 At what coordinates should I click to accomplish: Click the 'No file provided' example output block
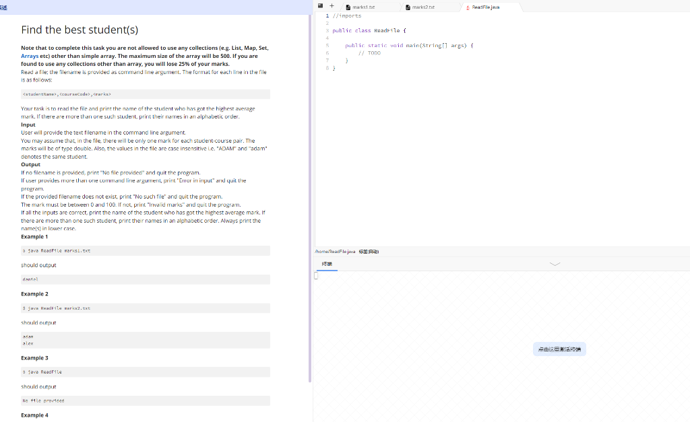(146, 401)
